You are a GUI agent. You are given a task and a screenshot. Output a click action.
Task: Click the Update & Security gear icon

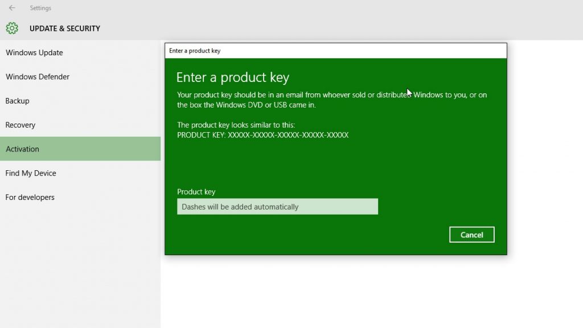click(x=12, y=28)
